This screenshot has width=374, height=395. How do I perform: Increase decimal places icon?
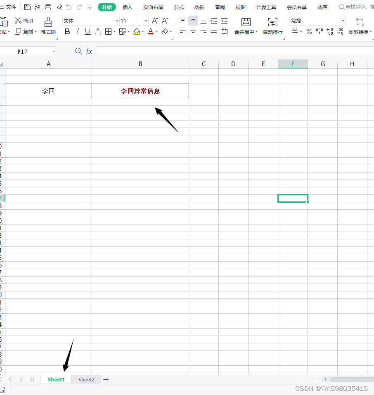click(x=330, y=31)
